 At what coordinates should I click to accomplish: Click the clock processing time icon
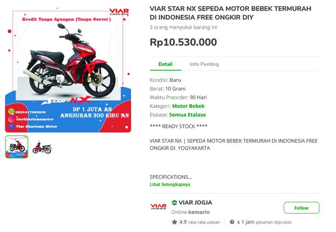coord(232,222)
